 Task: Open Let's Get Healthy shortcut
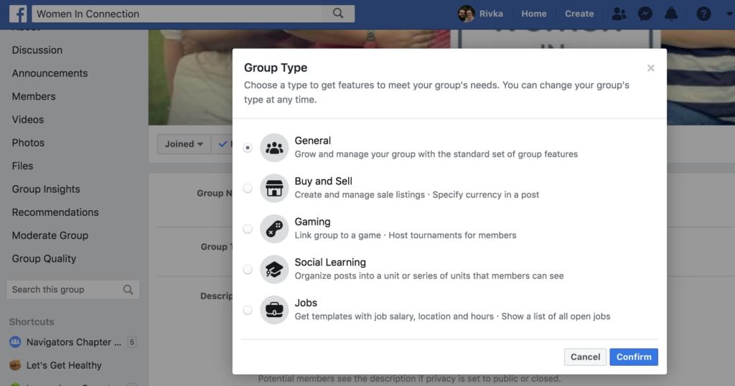(64, 365)
